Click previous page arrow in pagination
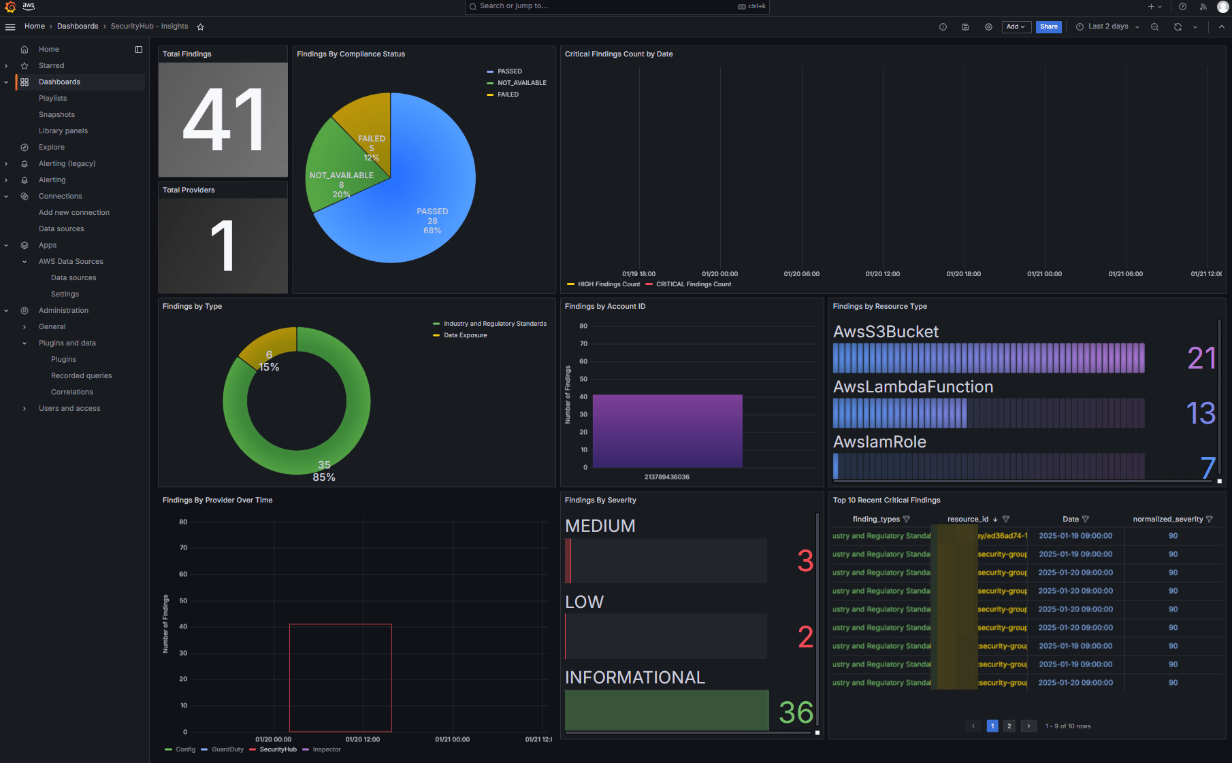The image size is (1232, 763). pos(973,726)
